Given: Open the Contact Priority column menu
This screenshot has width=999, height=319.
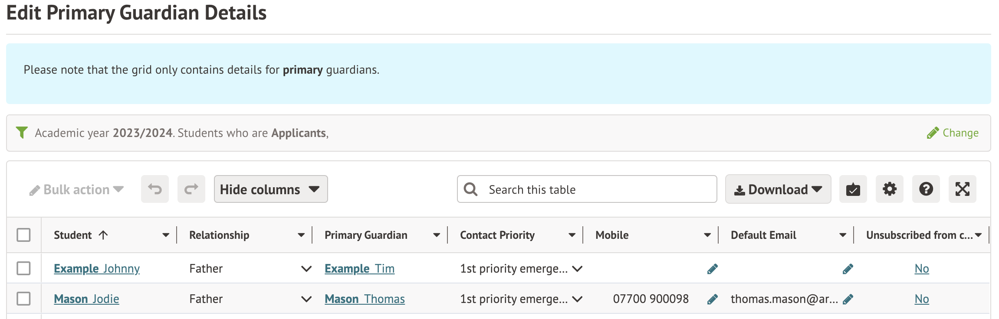Looking at the screenshot, I should (572, 235).
